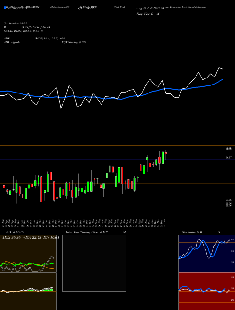
Task: Click the 'Intra Day Trading Price & MR' title
Action: pos(86,232)
